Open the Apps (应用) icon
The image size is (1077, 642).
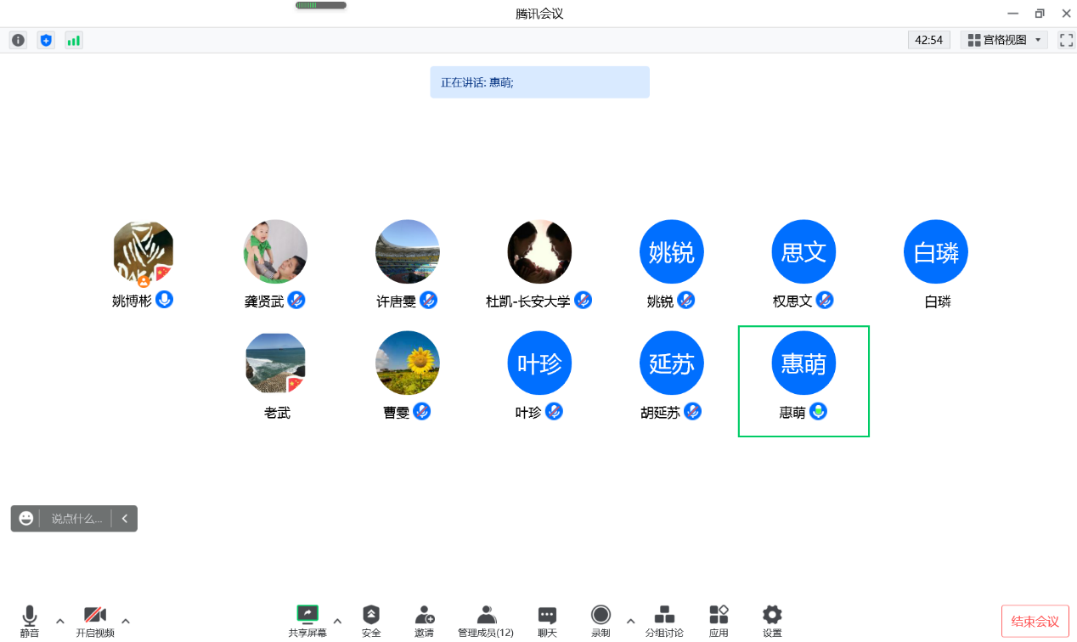[x=719, y=620]
